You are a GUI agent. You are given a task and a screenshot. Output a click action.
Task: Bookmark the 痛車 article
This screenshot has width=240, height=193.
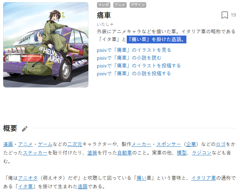coord(224,15)
